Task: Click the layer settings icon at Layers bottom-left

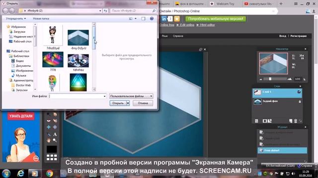Action: (256, 121)
